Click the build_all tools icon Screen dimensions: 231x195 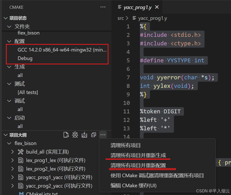[21, 152]
